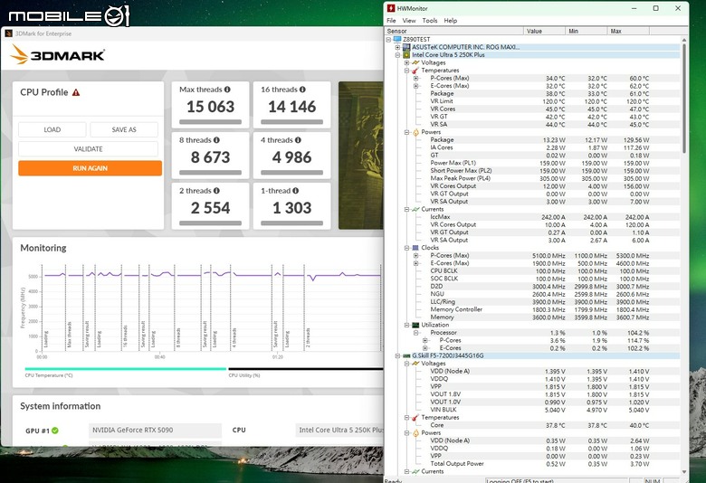
Task: Expand the CPU Voltages node
Action: coord(406,62)
